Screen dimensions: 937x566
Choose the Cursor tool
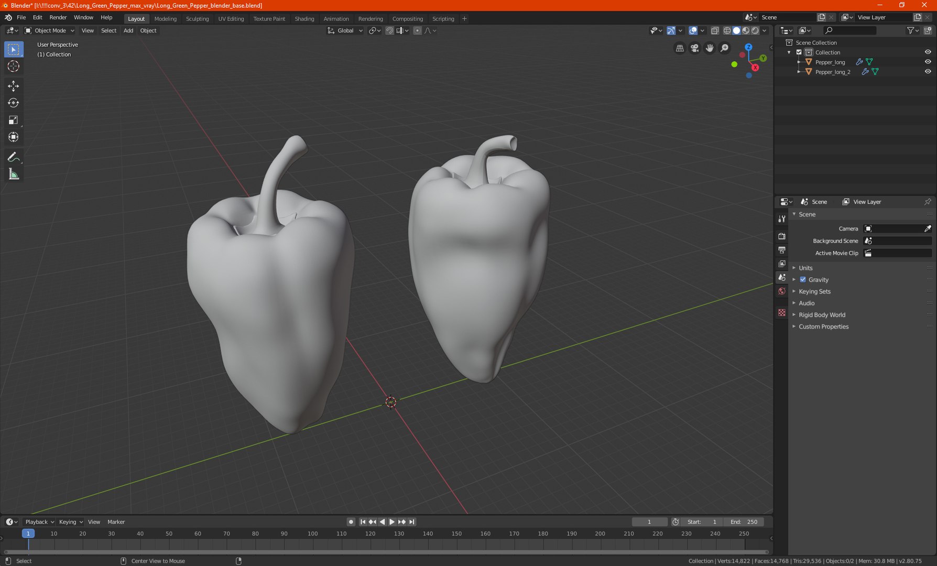point(14,66)
